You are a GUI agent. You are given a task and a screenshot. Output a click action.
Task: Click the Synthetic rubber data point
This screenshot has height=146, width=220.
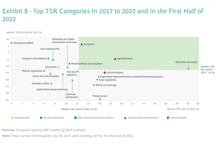point(51,84)
